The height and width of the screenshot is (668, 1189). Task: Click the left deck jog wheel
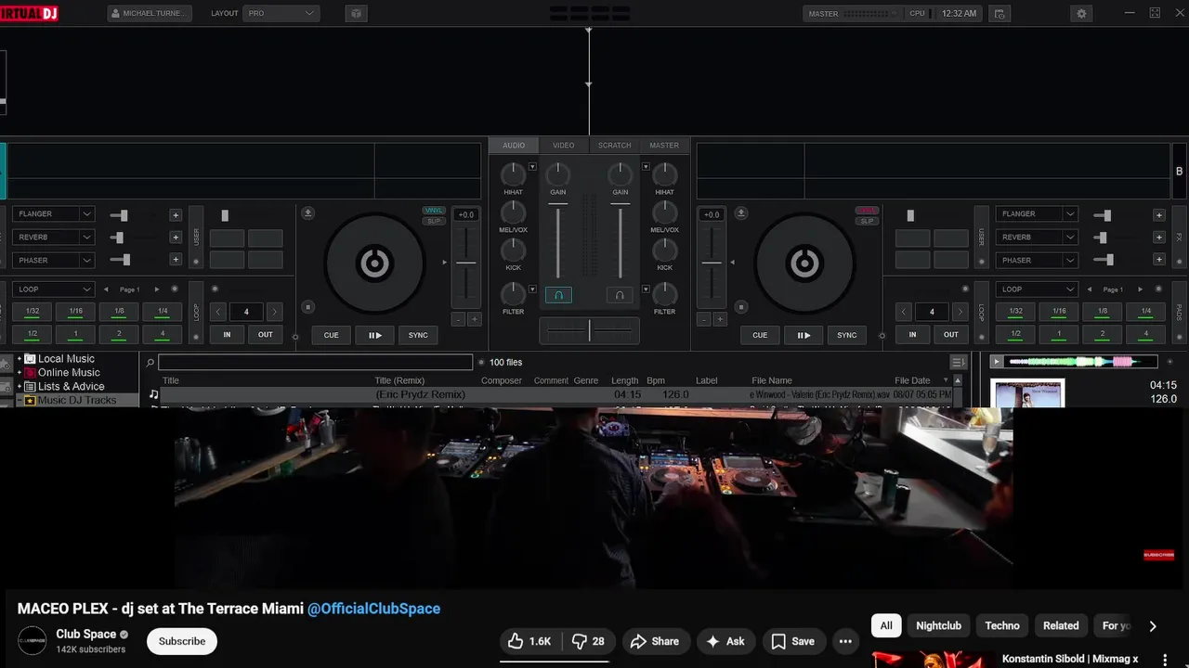click(x=375, y=264)
